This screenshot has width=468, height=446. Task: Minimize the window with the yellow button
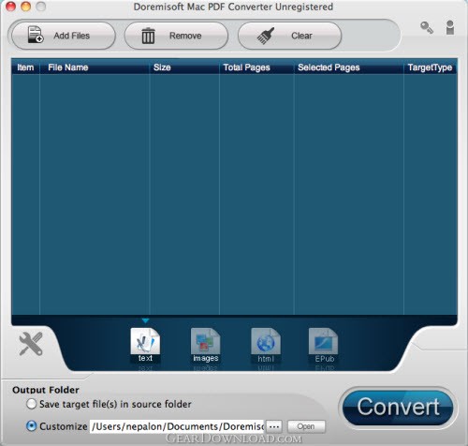[26, 6]
